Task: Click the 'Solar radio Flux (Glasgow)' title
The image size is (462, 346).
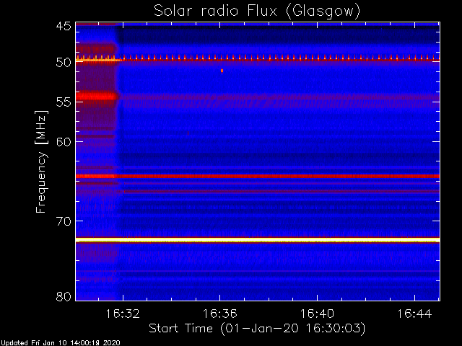Action: 257,12
